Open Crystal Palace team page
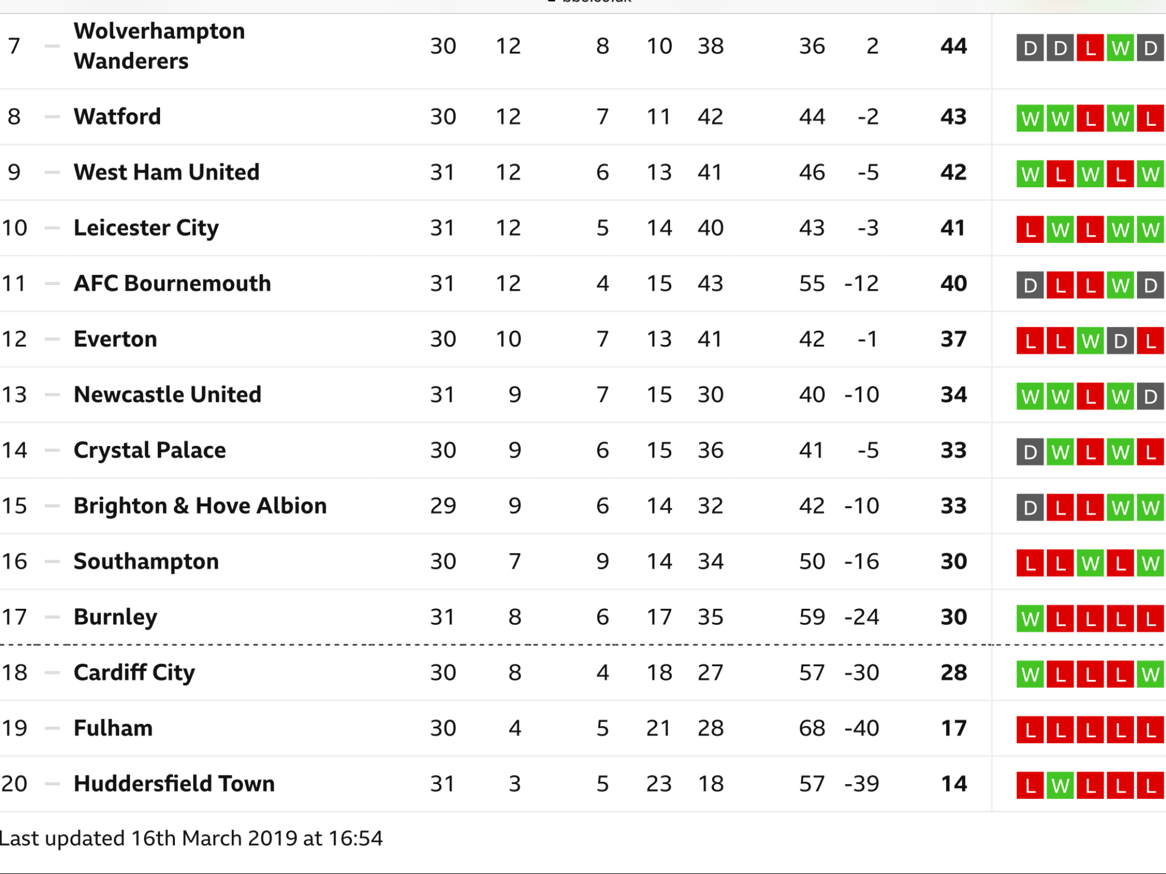1166x874 pixels. [150, 451]
